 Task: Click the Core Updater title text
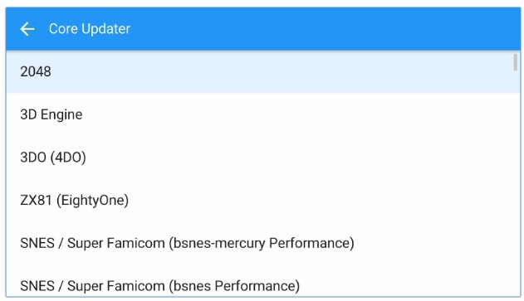point(90,29)
